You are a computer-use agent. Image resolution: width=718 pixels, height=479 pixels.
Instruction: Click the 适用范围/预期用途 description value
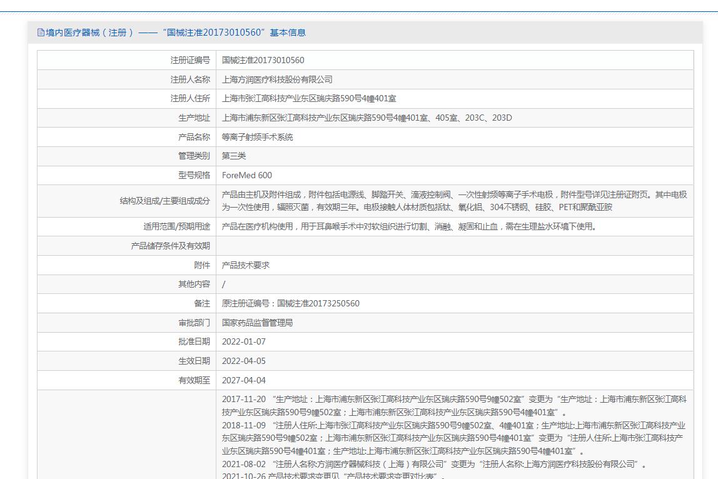click(409, 226)
